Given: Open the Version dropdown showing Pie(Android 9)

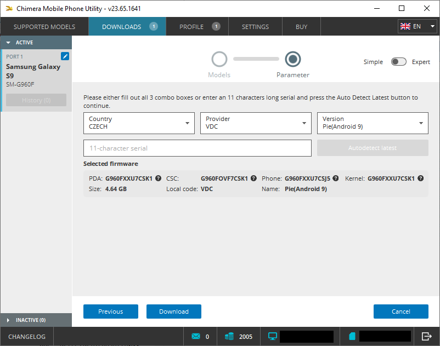Looking at the screenshot, I should 373,123.
